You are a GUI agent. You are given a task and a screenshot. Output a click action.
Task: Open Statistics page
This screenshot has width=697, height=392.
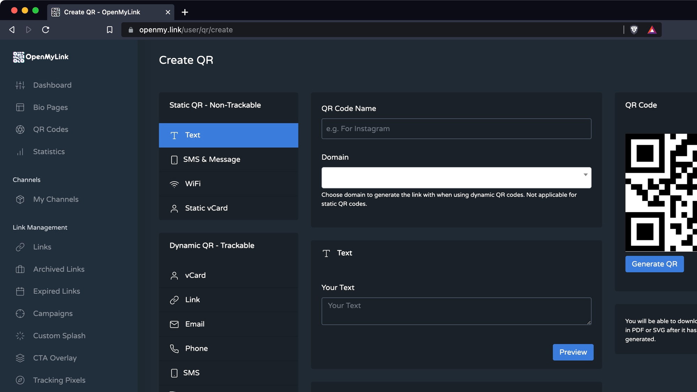49,152
